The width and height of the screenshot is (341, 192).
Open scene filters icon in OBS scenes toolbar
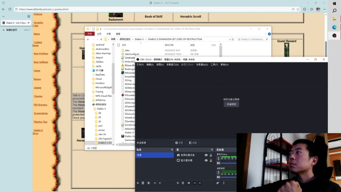coord(149,183)
